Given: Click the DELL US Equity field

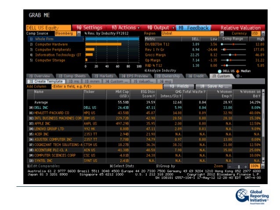Looking at the screenshot, I should (48, 28).
